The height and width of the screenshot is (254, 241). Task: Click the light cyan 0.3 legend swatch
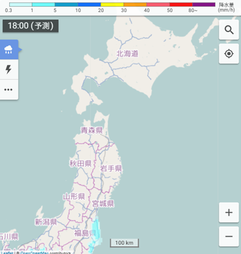pos(21,4)
